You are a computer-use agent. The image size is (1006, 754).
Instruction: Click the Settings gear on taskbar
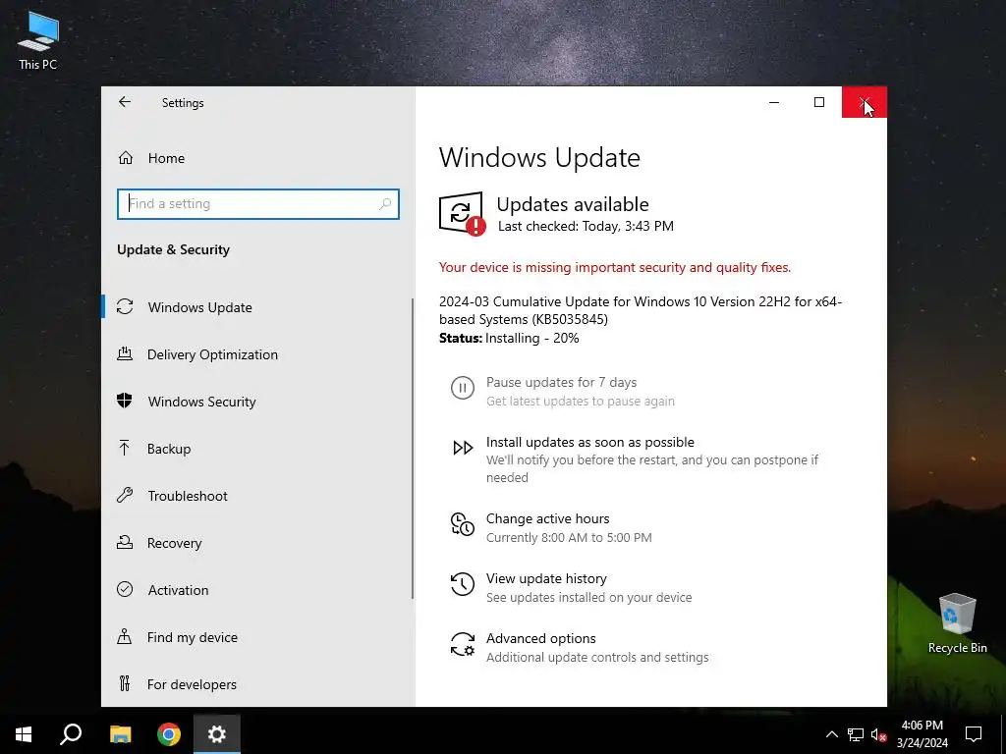tap(217, 734)
